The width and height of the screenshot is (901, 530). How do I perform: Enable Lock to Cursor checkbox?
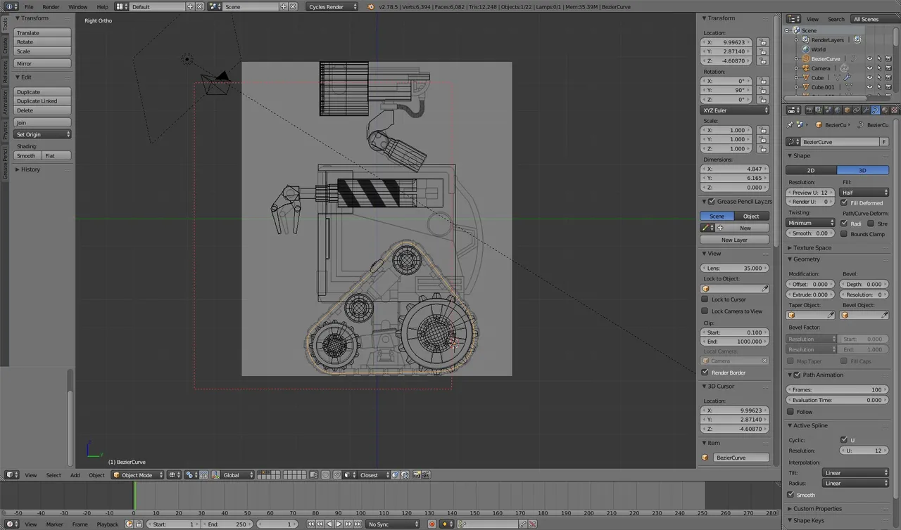(705, 299)
